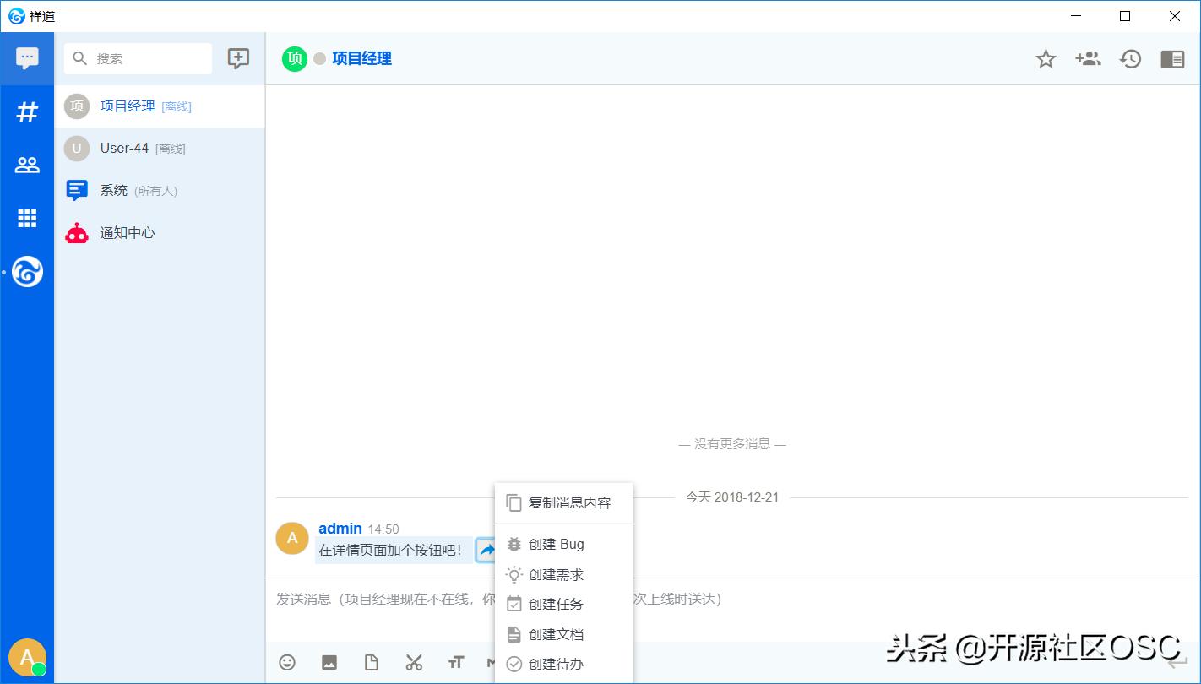Click the share arrow on message

point(486,551)
